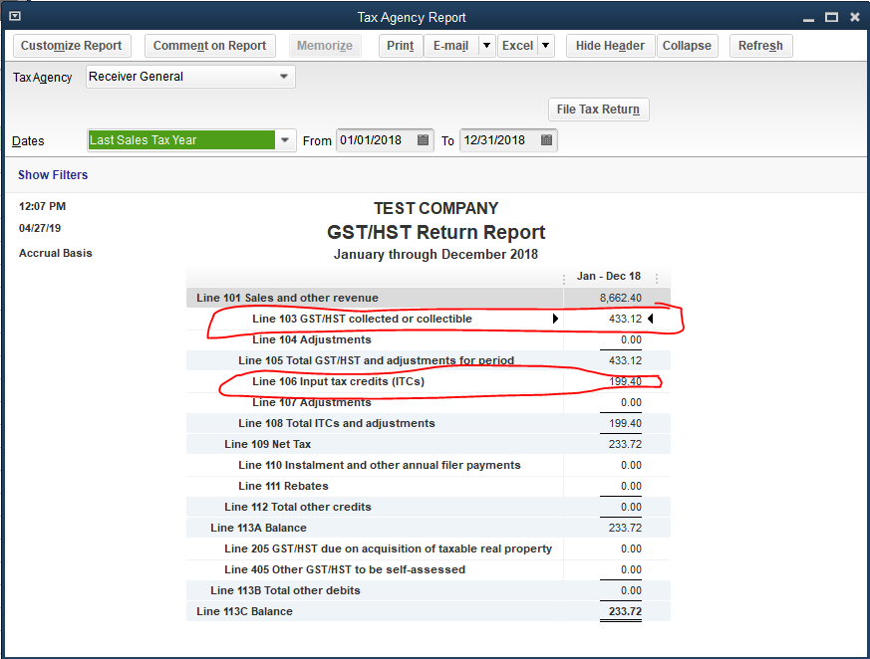Viewport: 870px width, 659px height.
Task: Select the Line 106 Input tax credits amount
Action: (x=624, y=381)
